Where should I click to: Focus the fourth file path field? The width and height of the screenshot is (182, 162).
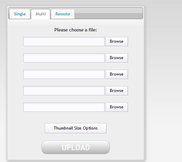point(64,91)
